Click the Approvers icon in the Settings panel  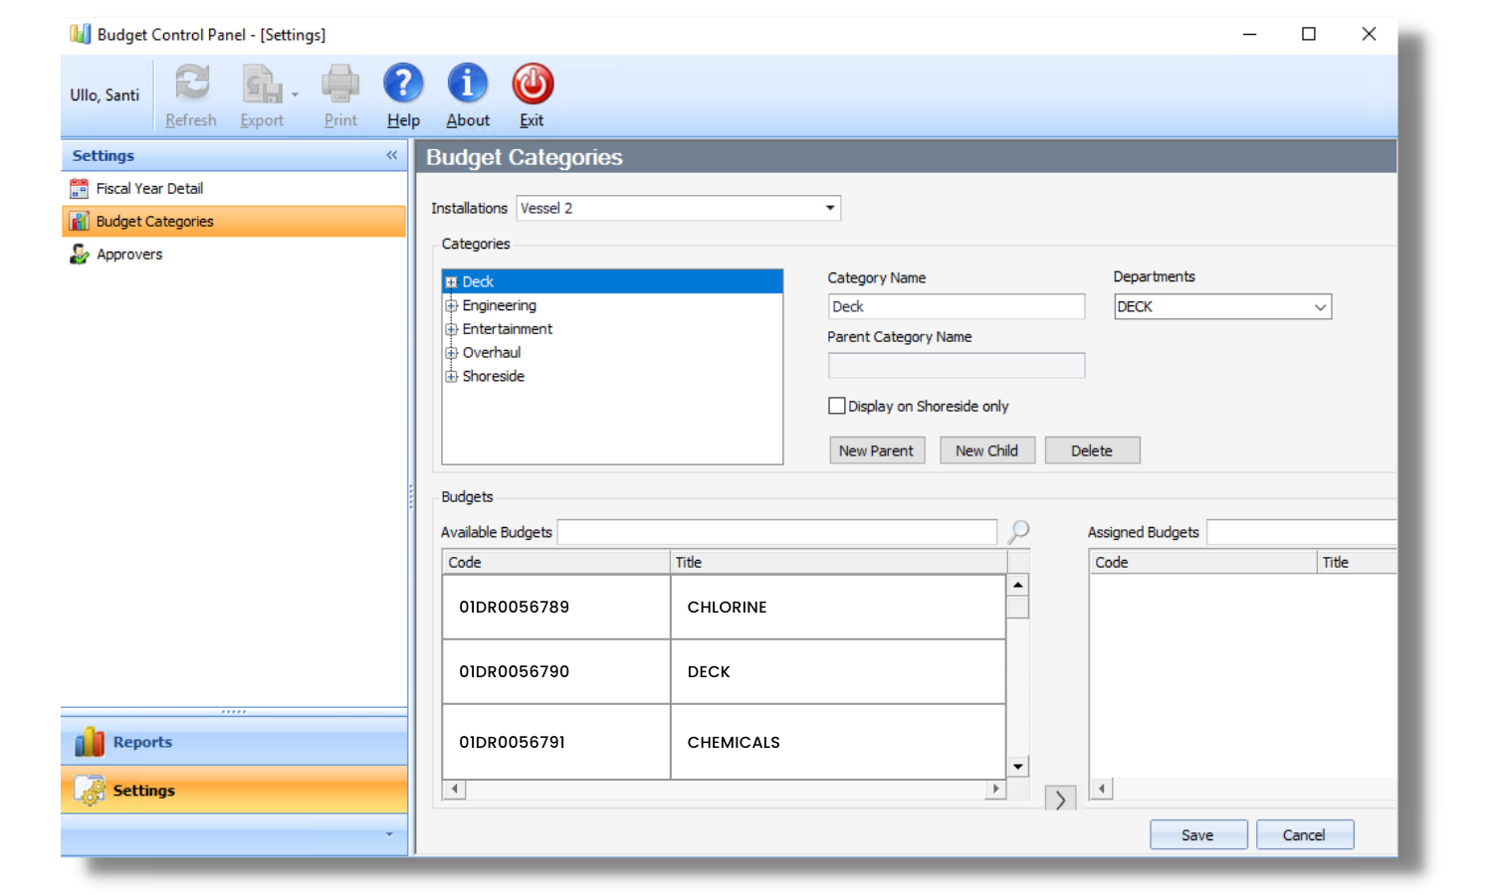80,254
